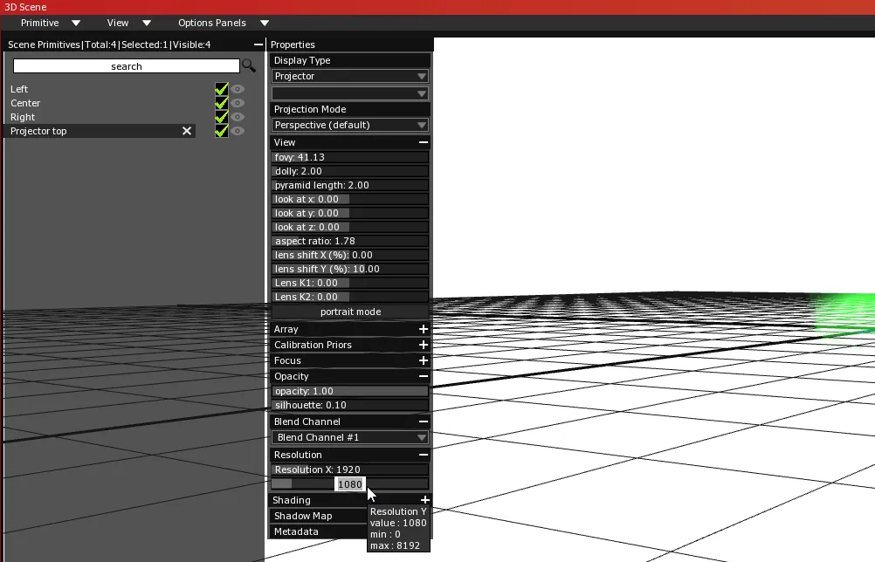Expand the Focus section
Image resolution: width=875 pixels, height=562 pixels.
[x=424, y=360]
